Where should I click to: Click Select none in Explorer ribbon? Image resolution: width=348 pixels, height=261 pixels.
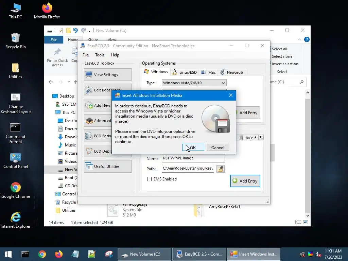pyautogui.click(x=282, y=56)
